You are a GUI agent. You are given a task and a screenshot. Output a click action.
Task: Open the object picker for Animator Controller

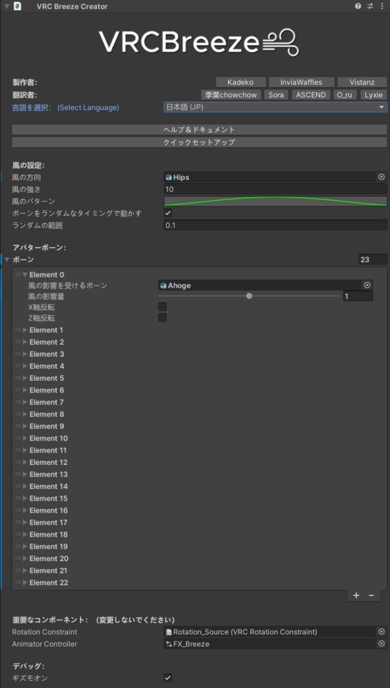381,644
